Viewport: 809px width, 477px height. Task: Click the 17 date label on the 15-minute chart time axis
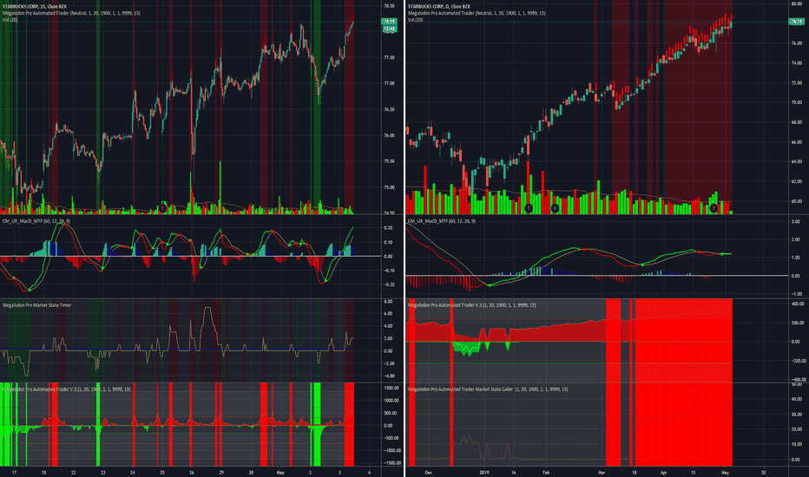pos(14,473)
